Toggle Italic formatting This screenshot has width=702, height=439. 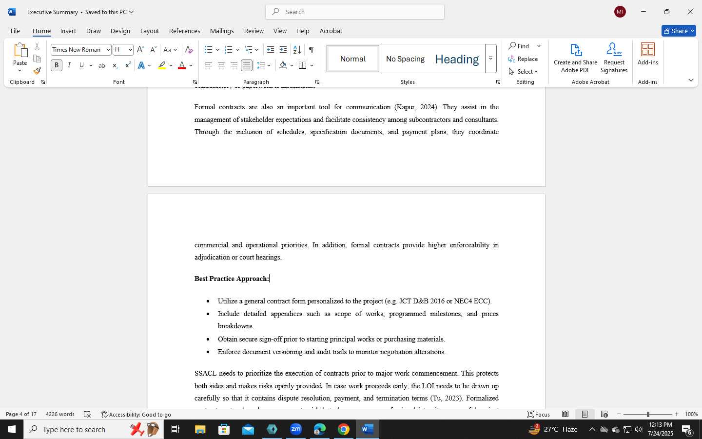(x=69, y=65)
